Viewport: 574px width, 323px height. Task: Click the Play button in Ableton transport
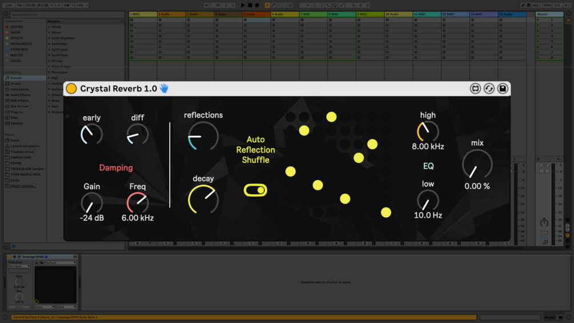click(x=243, y=6)
